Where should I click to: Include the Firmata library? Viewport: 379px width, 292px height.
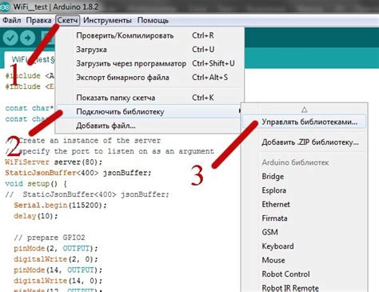[274, 218]
